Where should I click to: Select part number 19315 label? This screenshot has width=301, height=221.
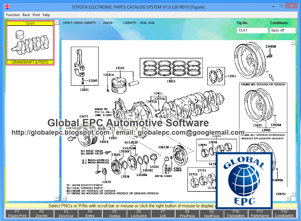104,142
